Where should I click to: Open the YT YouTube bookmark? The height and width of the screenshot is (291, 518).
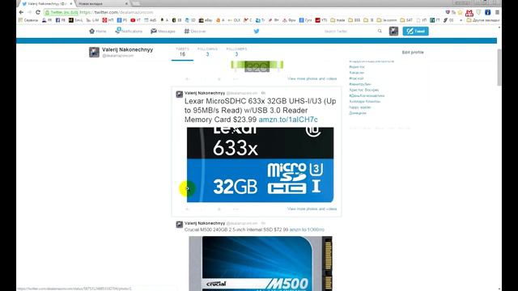click(x=135, y=20)
